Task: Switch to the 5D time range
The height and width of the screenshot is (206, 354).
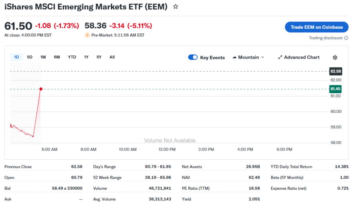Action: pos(30,57)
